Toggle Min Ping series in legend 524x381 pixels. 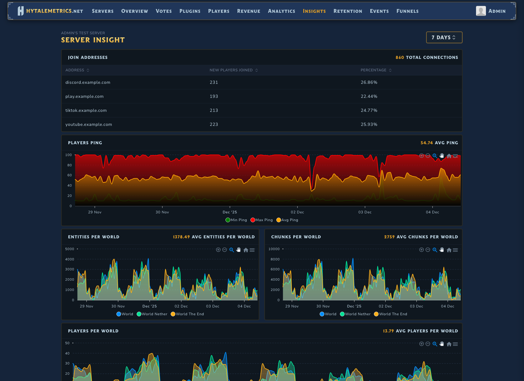click(x=236, y=220)
